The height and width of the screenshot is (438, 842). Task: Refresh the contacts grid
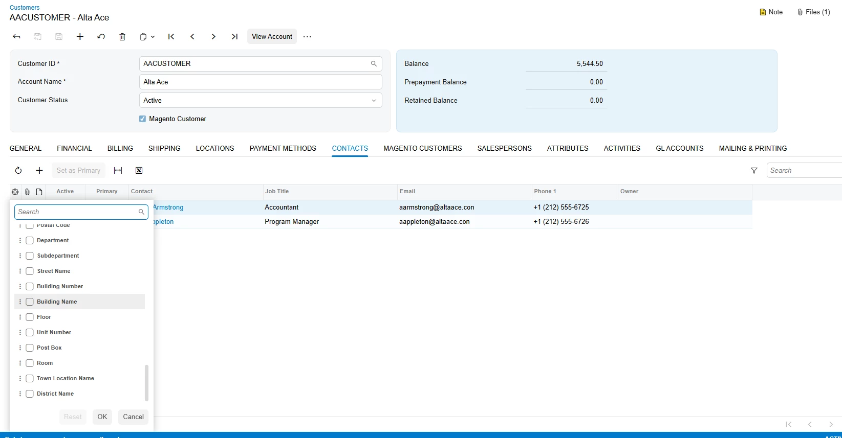[x=18, y=171]
